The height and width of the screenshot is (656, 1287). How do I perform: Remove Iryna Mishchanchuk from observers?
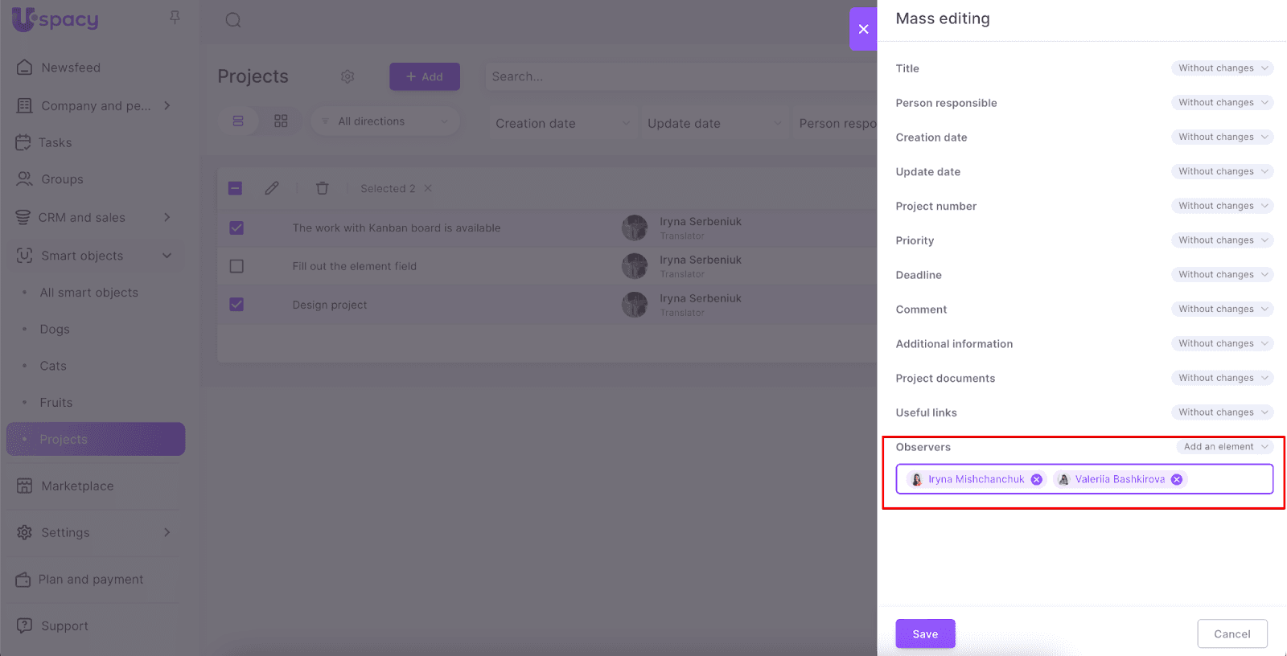point(1037,480)
